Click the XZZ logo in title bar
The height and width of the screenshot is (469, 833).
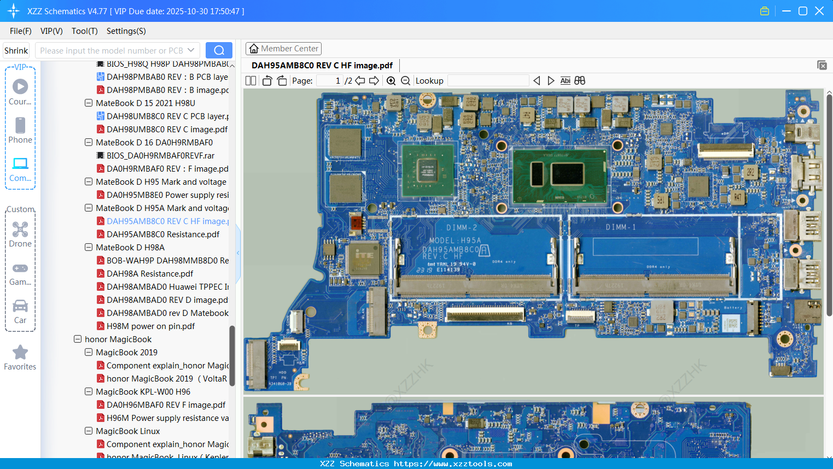tap(14, 11)
